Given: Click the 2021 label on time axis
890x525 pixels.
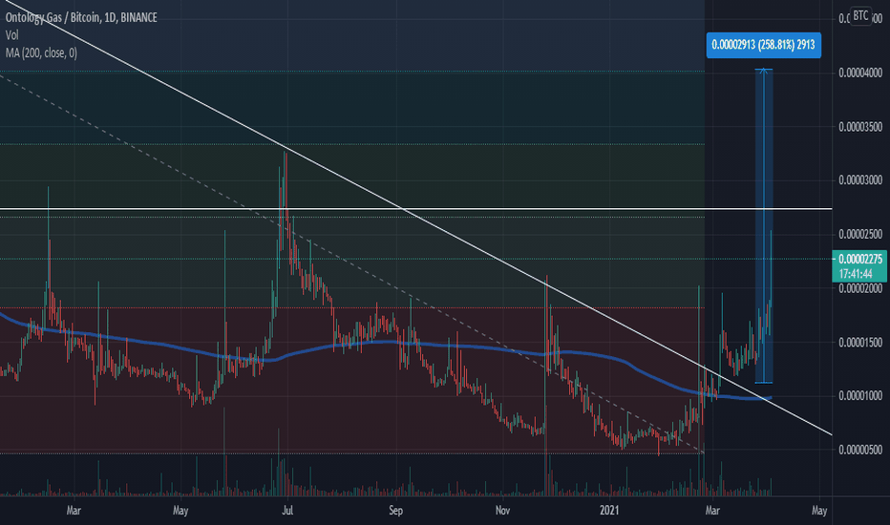Looking at the screenshot, I should [x=609, y=511].
